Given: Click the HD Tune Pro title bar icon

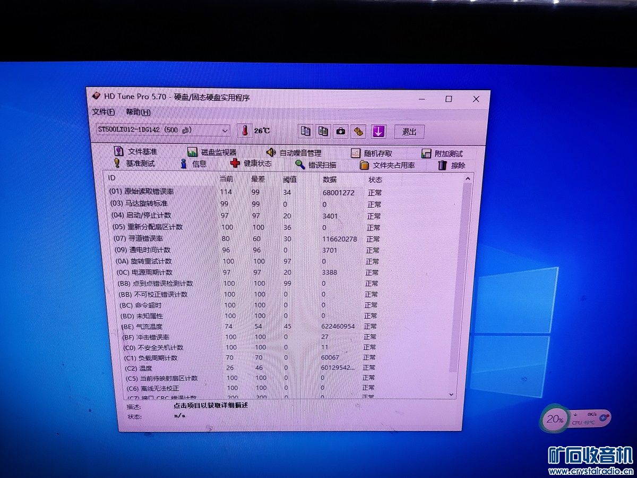Looking at the screenshot, I should [96, 96].
